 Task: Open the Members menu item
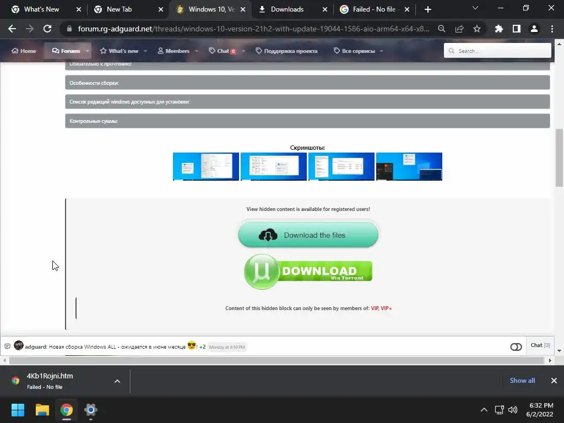pos(173,51)
